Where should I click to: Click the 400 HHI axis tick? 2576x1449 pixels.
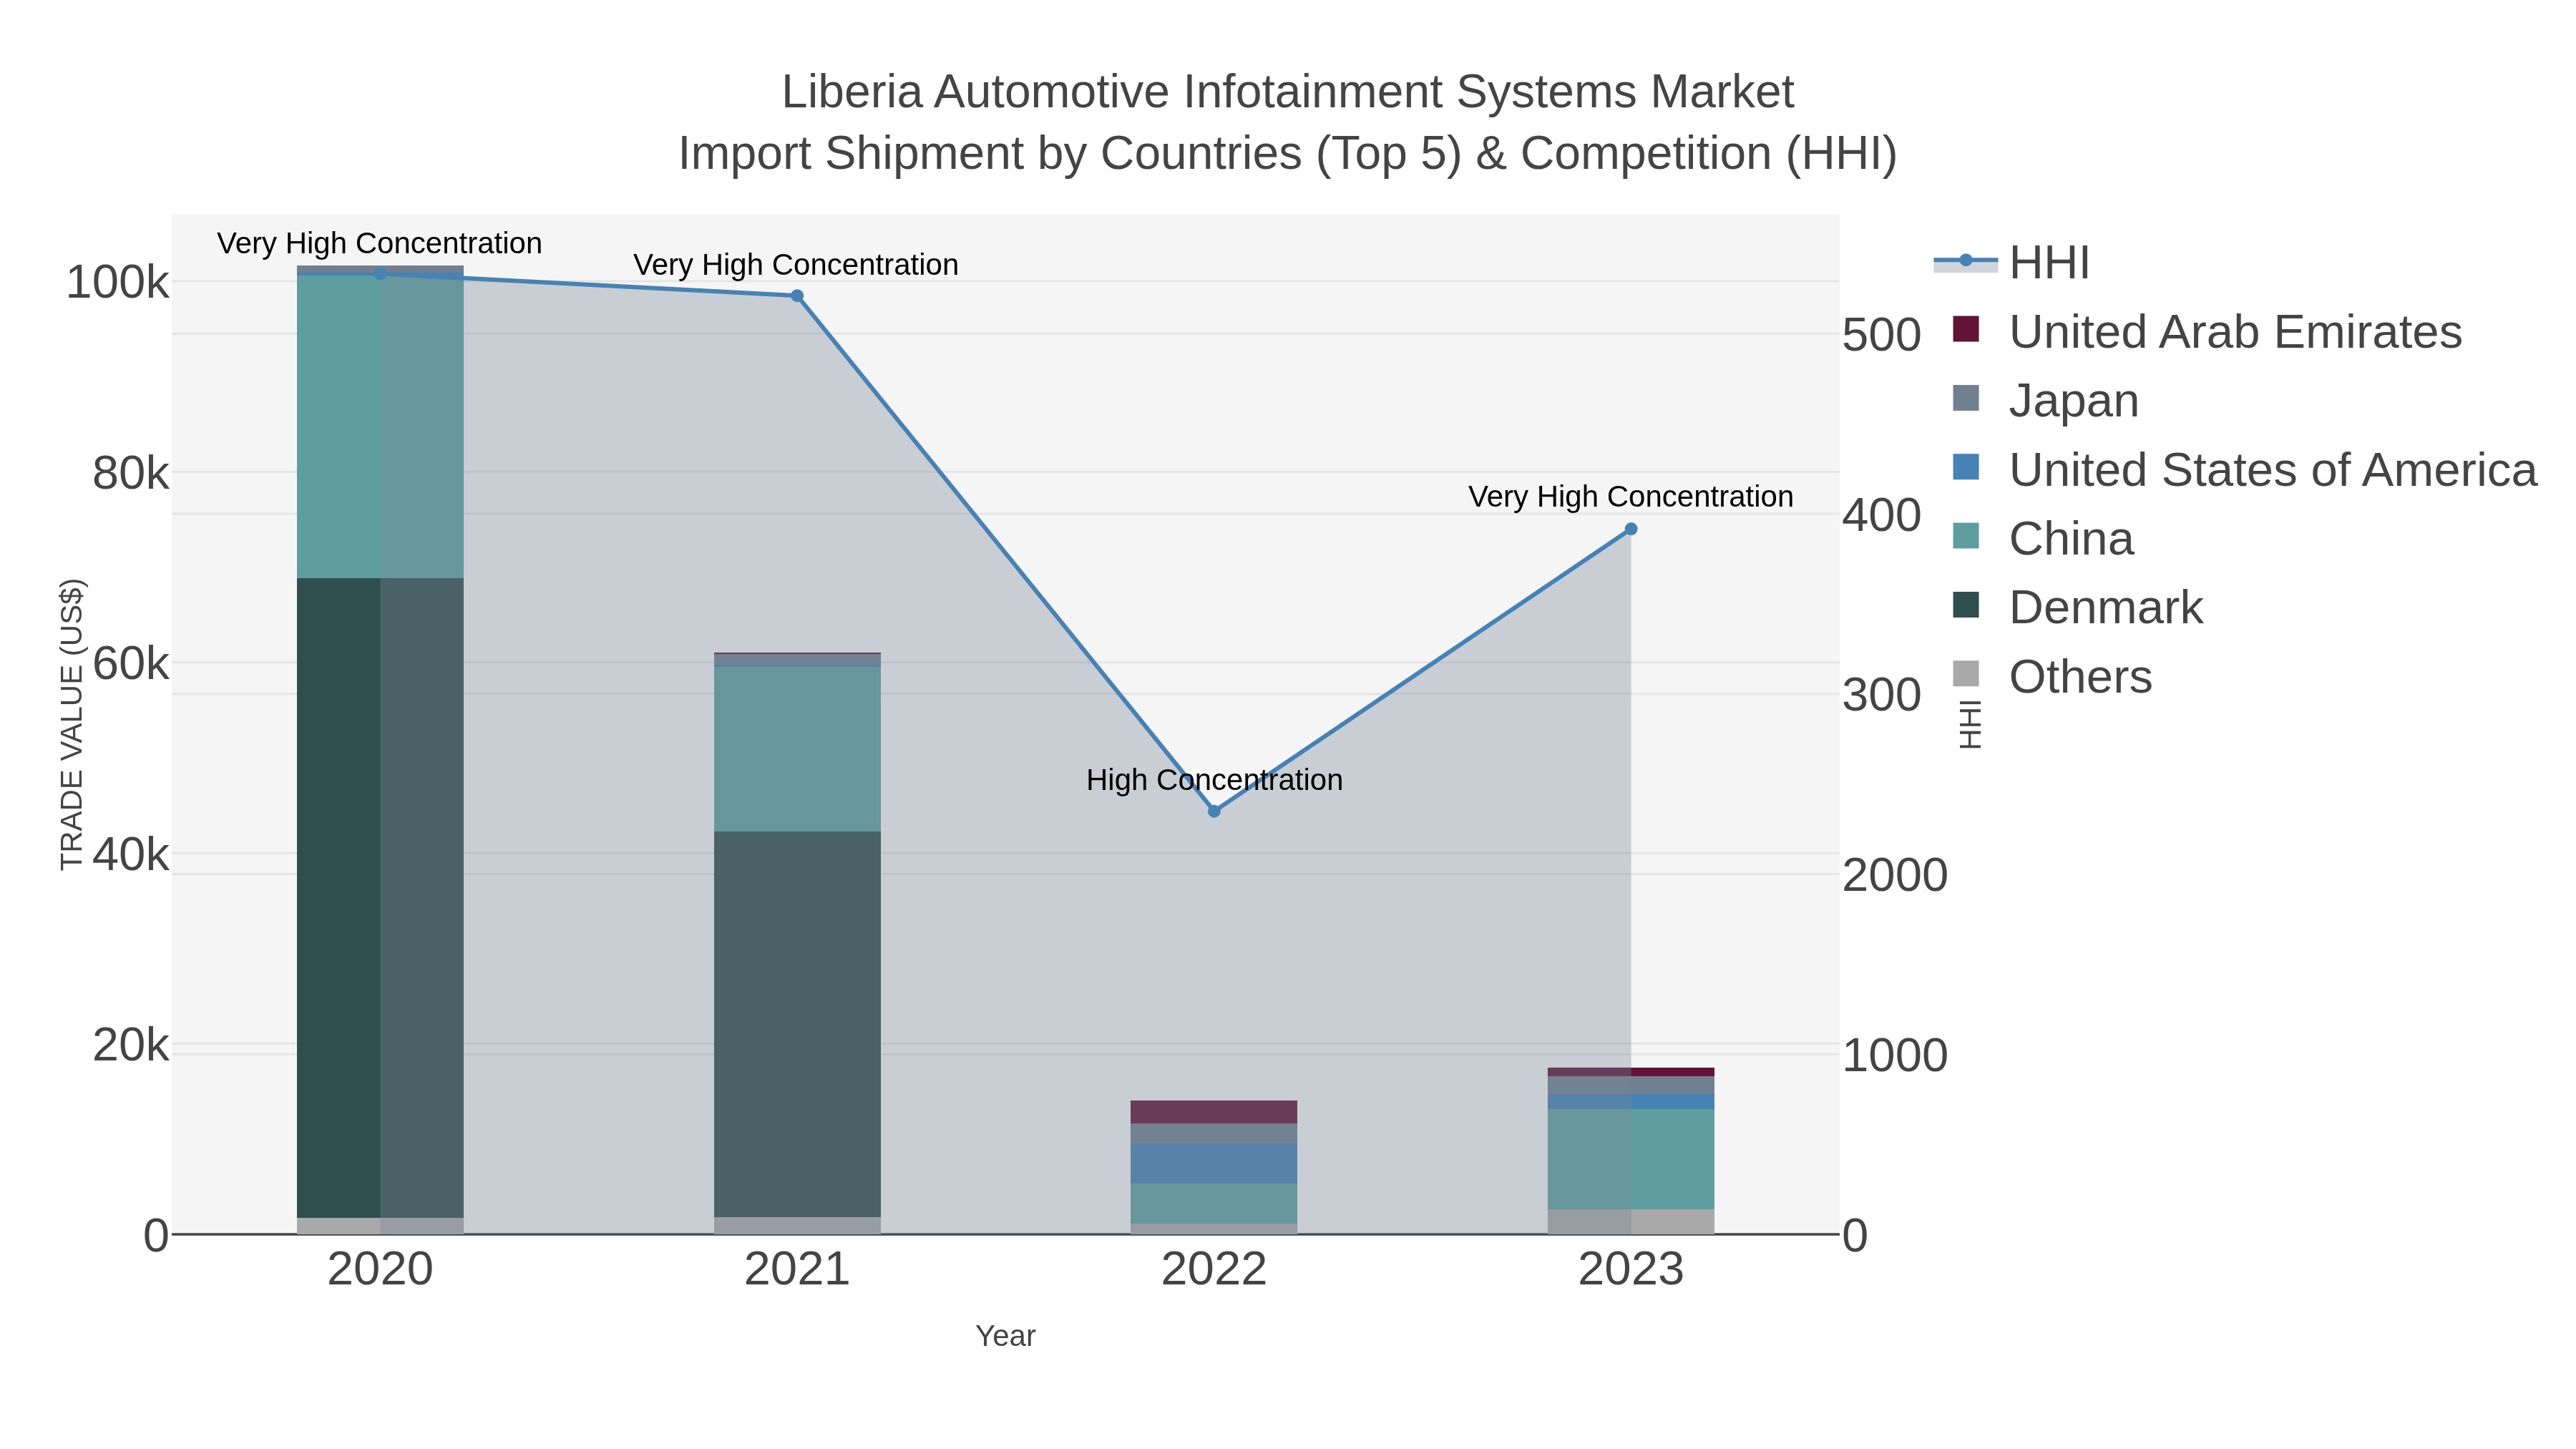click(1882, 515)
